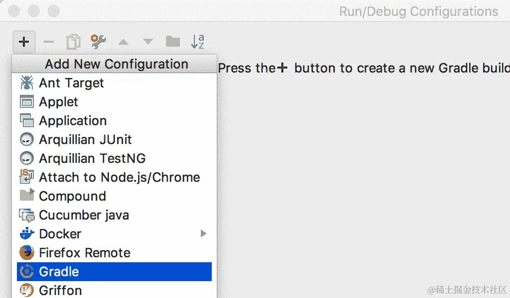Screen dimensions: 510x298
Task: Expand the Docker submenu arrow
Action: click(203, 233)
